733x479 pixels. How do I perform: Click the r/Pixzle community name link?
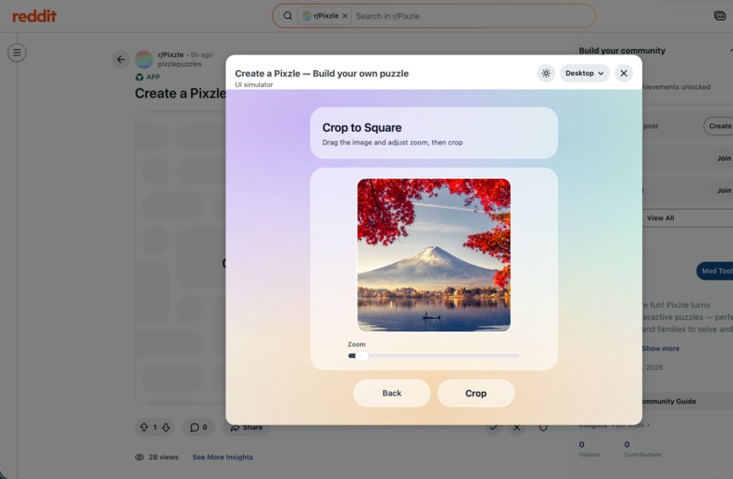(171, 55)
